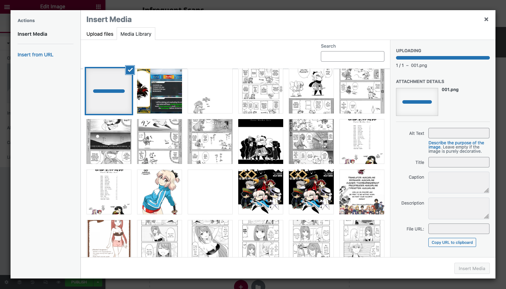
Task: Click the File URL field
Action: tap(459, 229)
